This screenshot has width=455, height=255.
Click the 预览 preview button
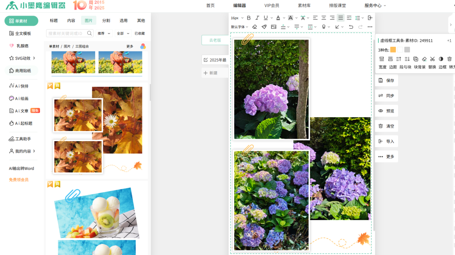point(386,111)
